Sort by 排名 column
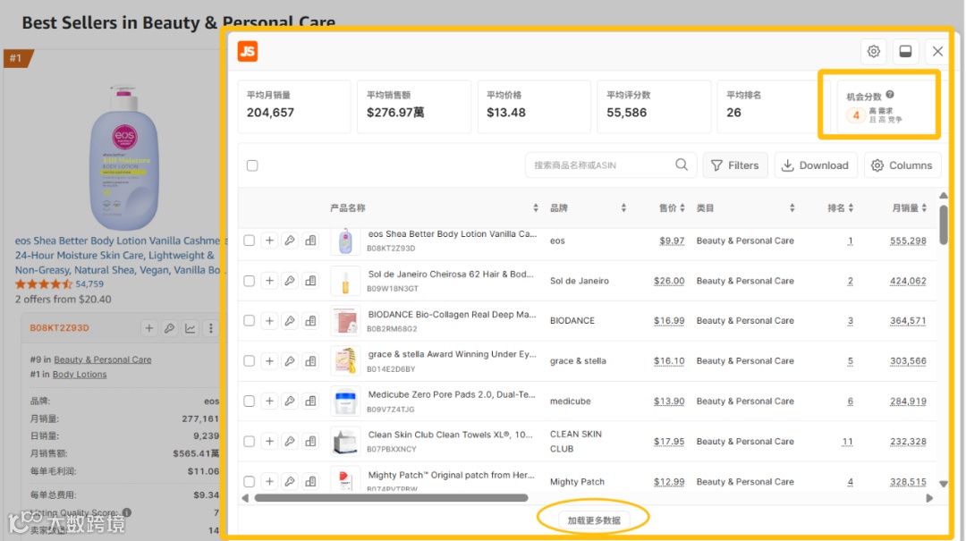This screenshot has width=966, height=541. pos(851,208)
